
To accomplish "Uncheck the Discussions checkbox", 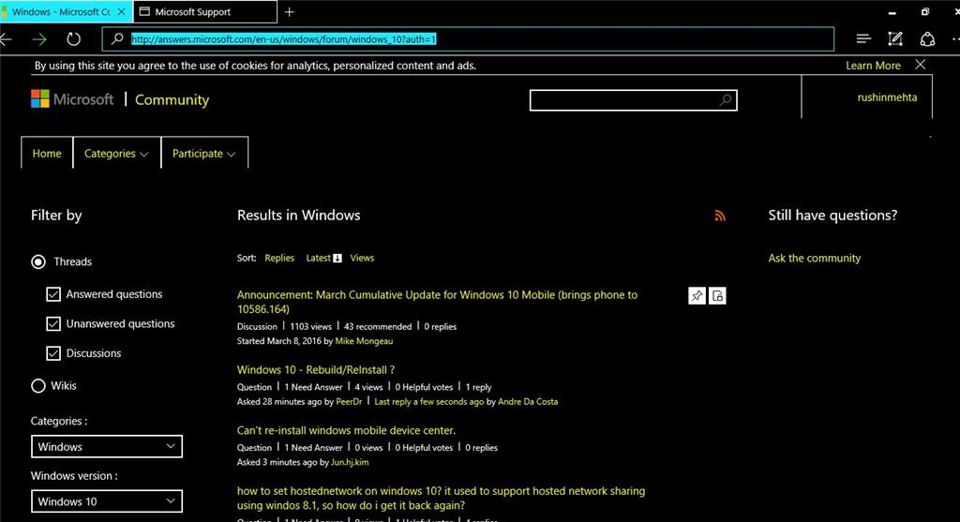I will tap(53, 353).
